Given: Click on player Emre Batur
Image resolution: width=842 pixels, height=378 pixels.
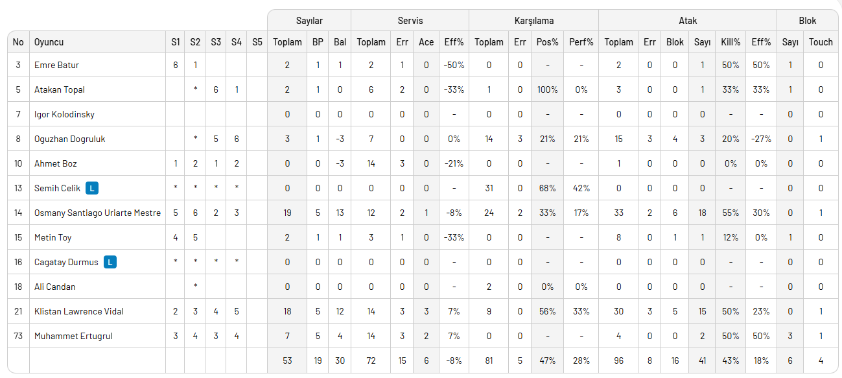Looking at the screenshot, I should 56,65.
